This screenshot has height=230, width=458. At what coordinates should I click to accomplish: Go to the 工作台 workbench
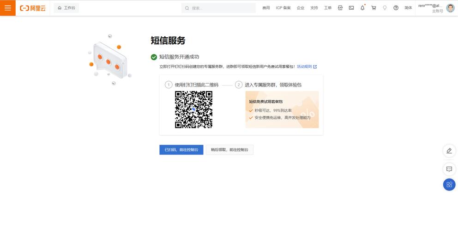point(66,8)
